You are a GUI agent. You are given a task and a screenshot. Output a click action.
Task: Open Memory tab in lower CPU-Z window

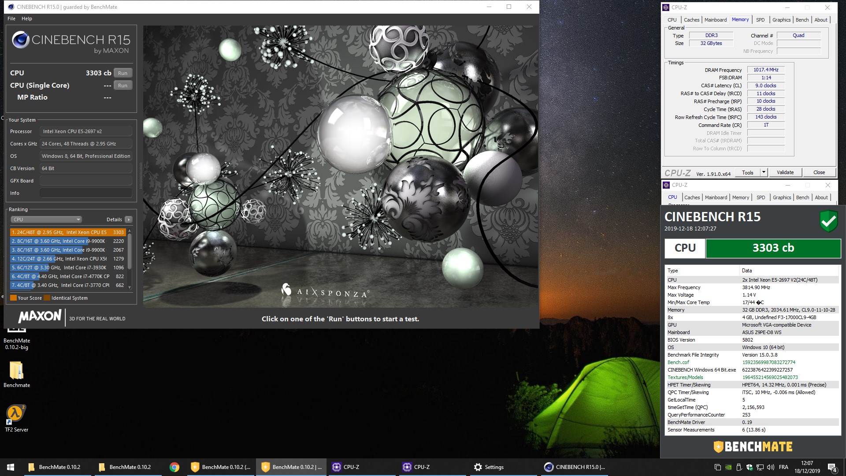pyautogui.click(x=741, y=197)
